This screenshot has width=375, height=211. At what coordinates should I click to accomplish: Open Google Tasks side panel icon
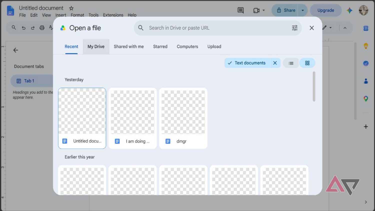pyautogui.click(x=366, y=63)
